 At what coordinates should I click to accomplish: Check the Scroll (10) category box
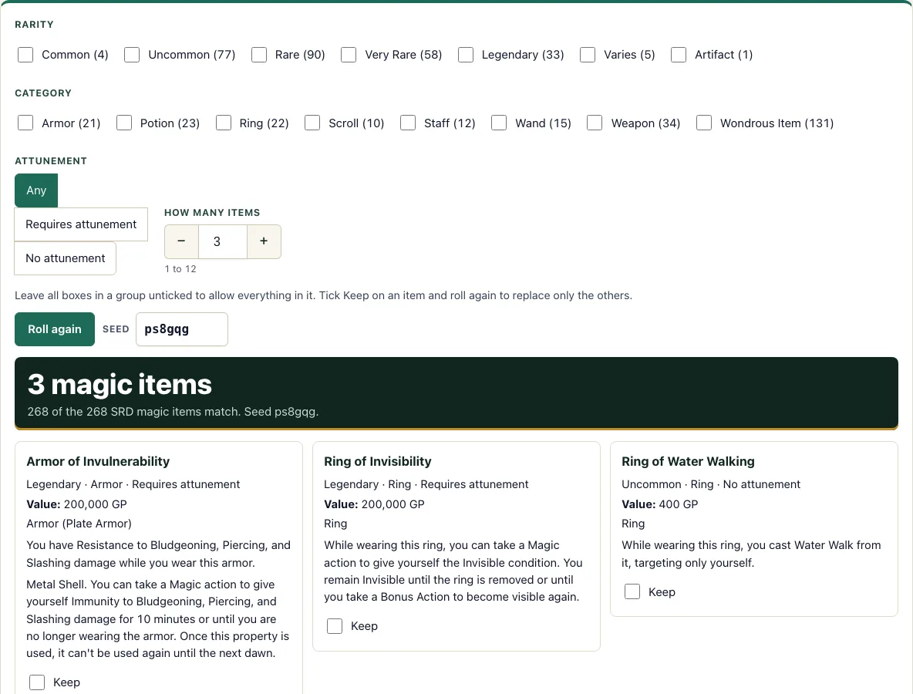[312, 123]
